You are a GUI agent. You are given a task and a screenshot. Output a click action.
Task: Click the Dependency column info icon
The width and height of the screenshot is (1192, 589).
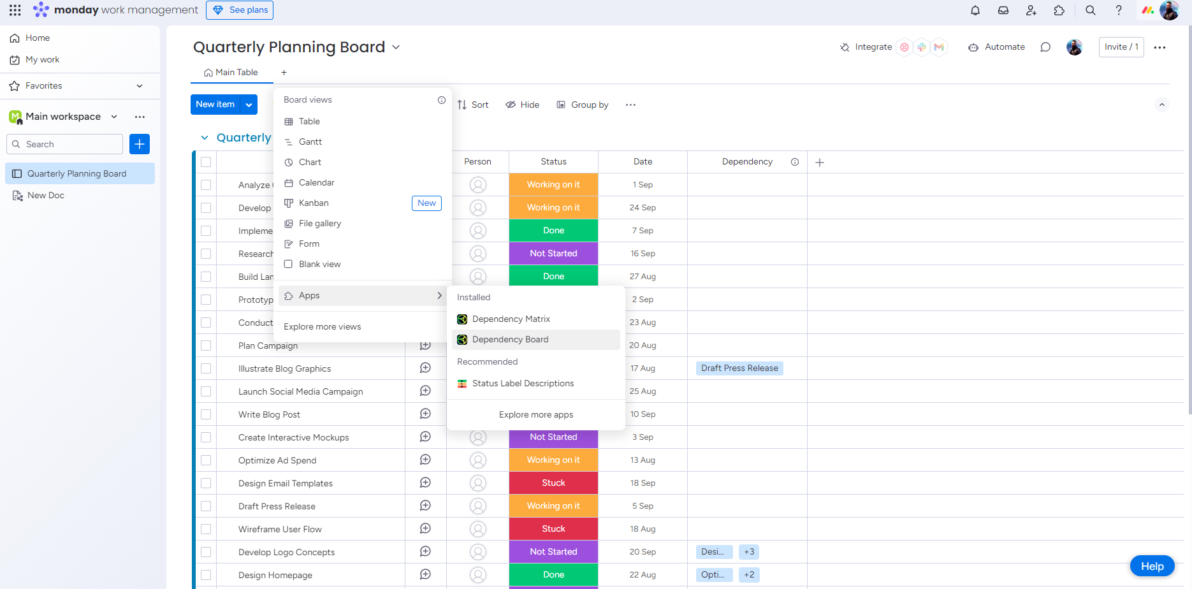click(794, 162)
